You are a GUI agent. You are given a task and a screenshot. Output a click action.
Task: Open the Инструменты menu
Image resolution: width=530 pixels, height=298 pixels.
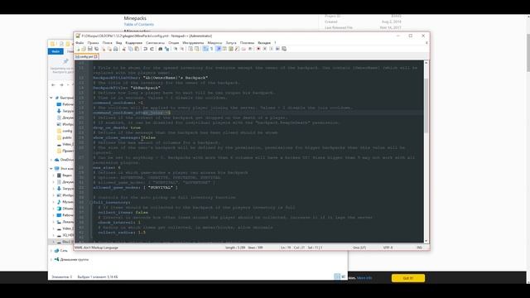click(x=193, y=43)
